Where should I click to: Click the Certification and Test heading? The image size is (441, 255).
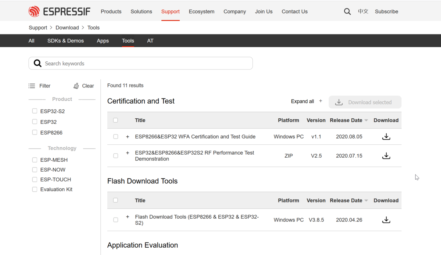point(141,101)
